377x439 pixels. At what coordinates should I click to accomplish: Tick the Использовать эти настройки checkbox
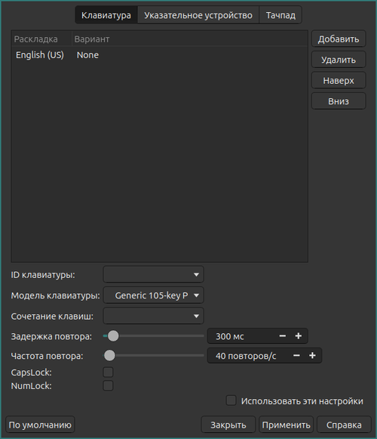tap(231, 400)
